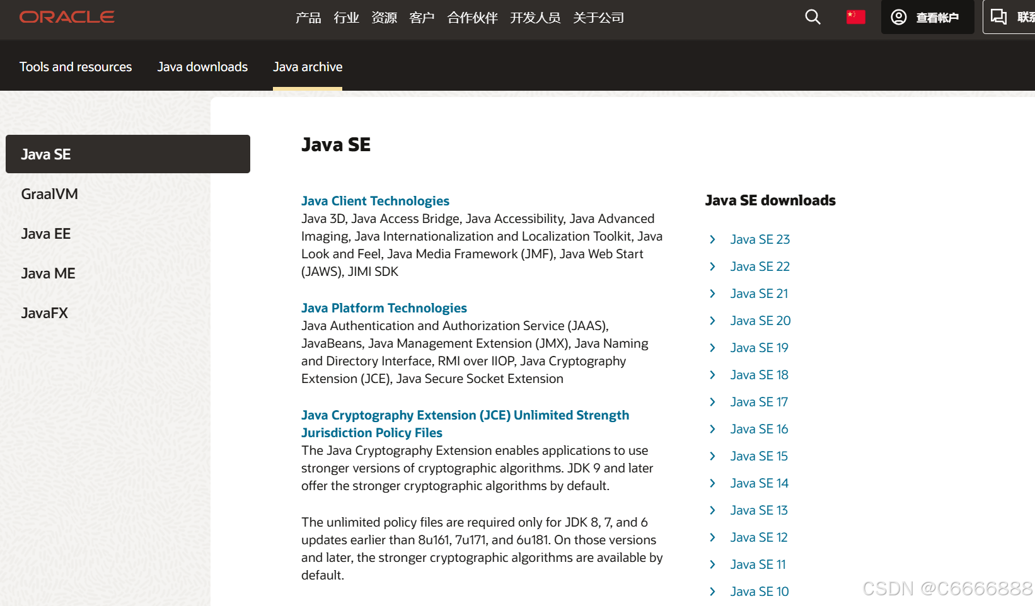Screen dimensions: 1035x606
Task: Open Java Platform Technologies link
Action: [384, 308]
